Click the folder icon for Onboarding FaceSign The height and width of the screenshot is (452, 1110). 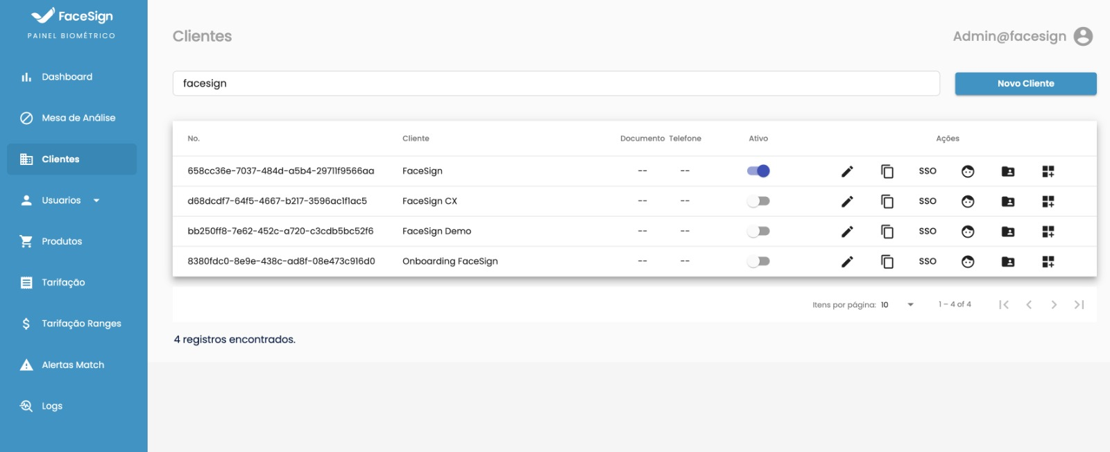(1008, 262)
